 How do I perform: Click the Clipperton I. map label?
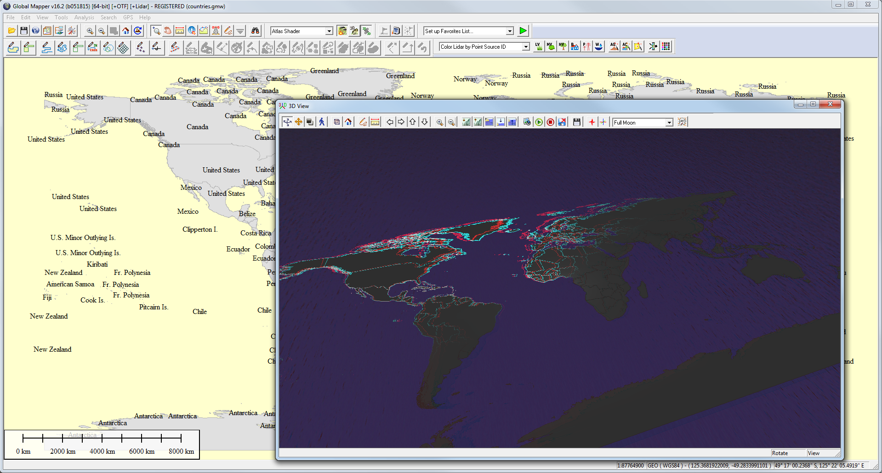(200, 229)
